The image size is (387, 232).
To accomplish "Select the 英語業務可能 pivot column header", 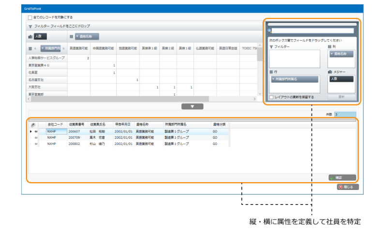I will [79, 48].
